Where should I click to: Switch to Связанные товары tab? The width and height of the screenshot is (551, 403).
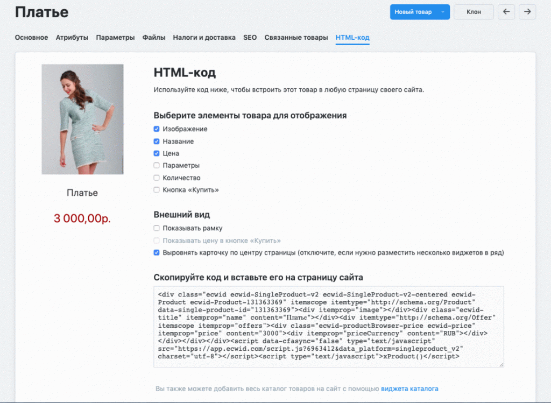click(x=296, y=38)
